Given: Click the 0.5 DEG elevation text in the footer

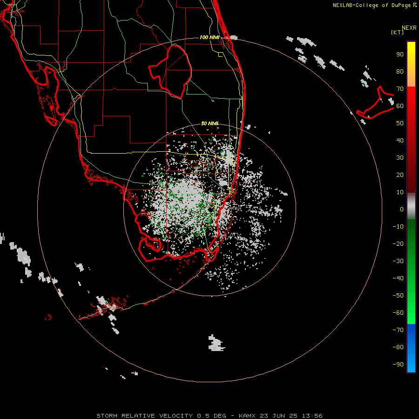Looking at the screenshot, I should tap(212, 416).
